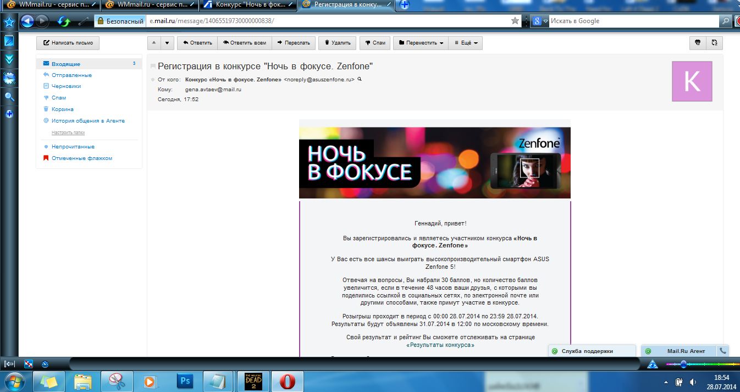This screenshot has width=740, height=392.
Task: Click the Ответить всем button
Action: pyautogui.click(x=245, y=43)
